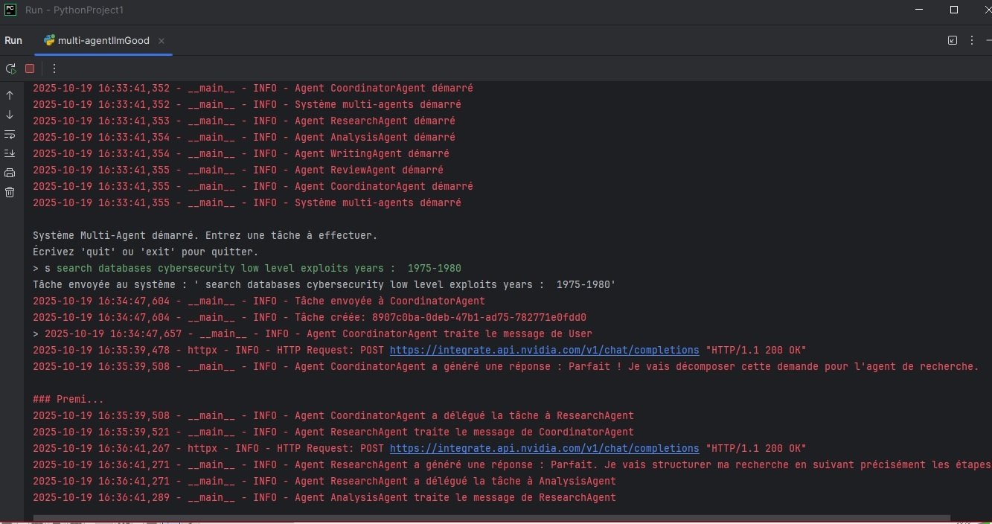Rerun the multi-agentllmGood script
This screenshot has height=524, width=992.
(10, 68)
